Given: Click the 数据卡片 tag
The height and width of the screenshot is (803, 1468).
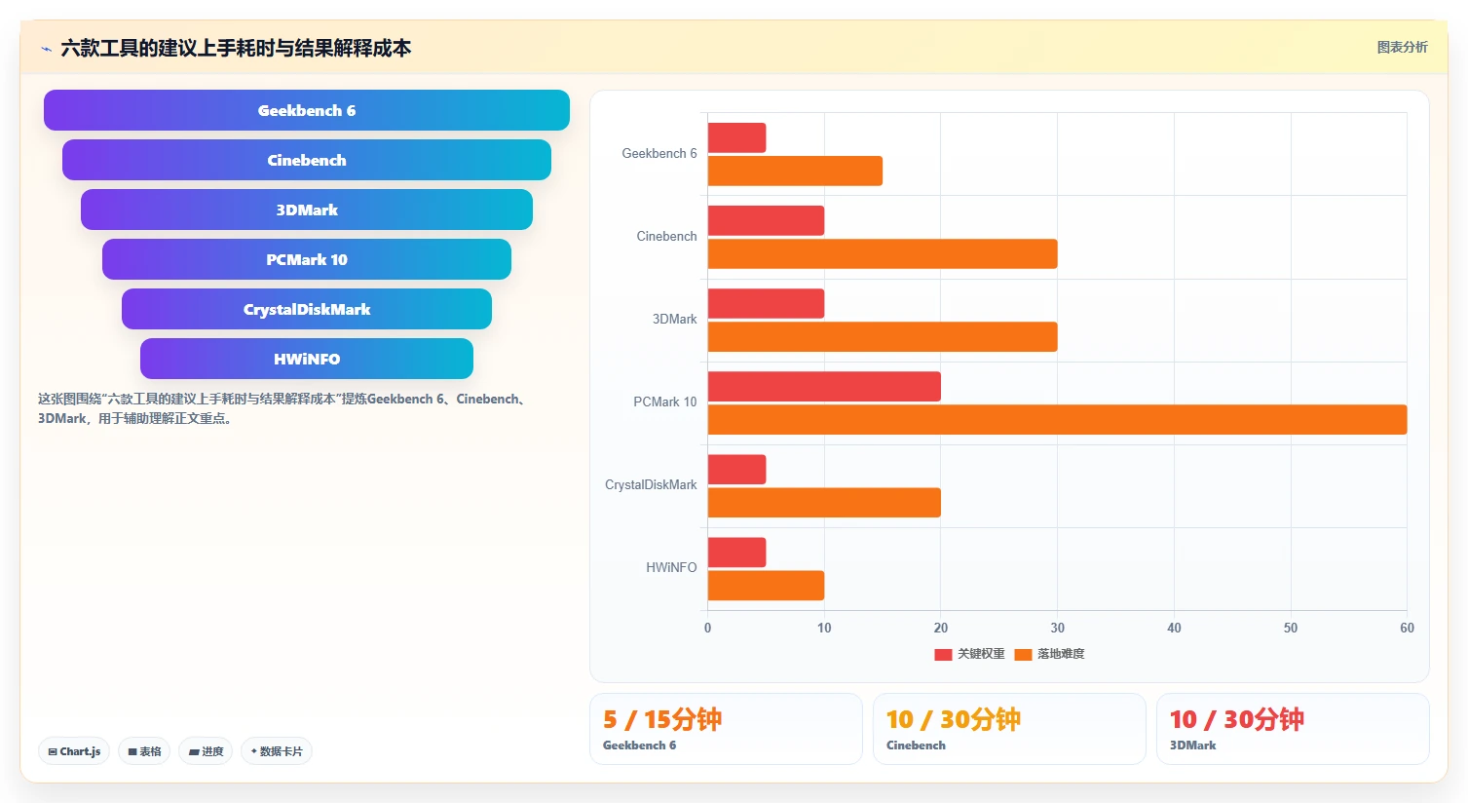Looking at the screenshot, I should (277, 751).
